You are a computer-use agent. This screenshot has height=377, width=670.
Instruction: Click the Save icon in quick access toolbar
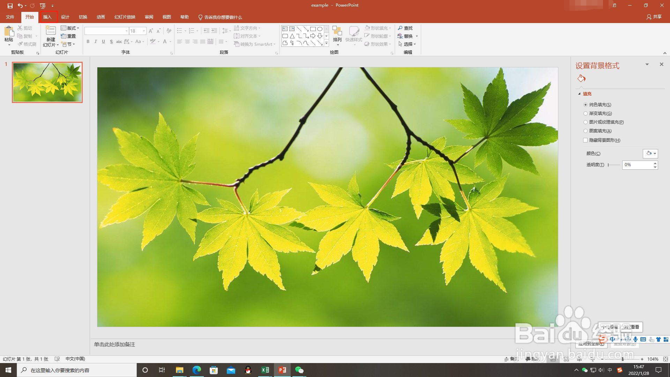pos(10,6)
